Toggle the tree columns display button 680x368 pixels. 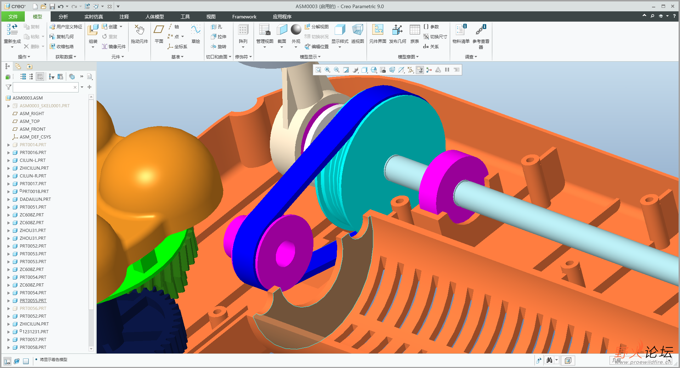(40, 77)
